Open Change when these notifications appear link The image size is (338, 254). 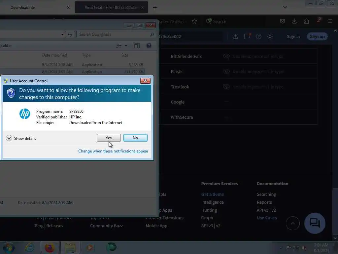click(113, 151)
